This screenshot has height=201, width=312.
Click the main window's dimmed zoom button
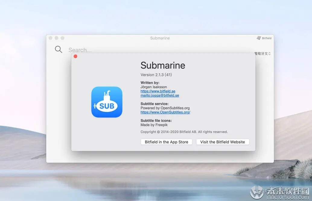click(62, 38)
